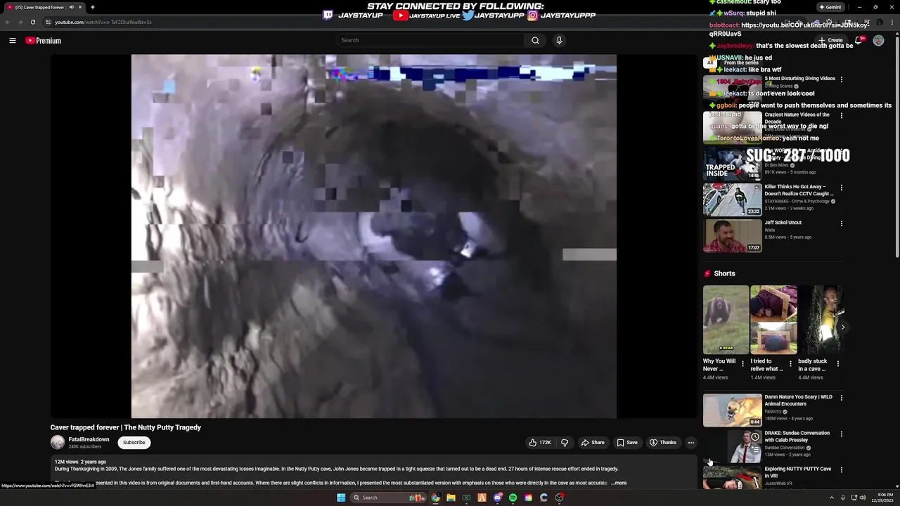Open options menu for 'Why You Will Never' short
The height and width of the screenshot is (506, 900).
coord(742,364)
